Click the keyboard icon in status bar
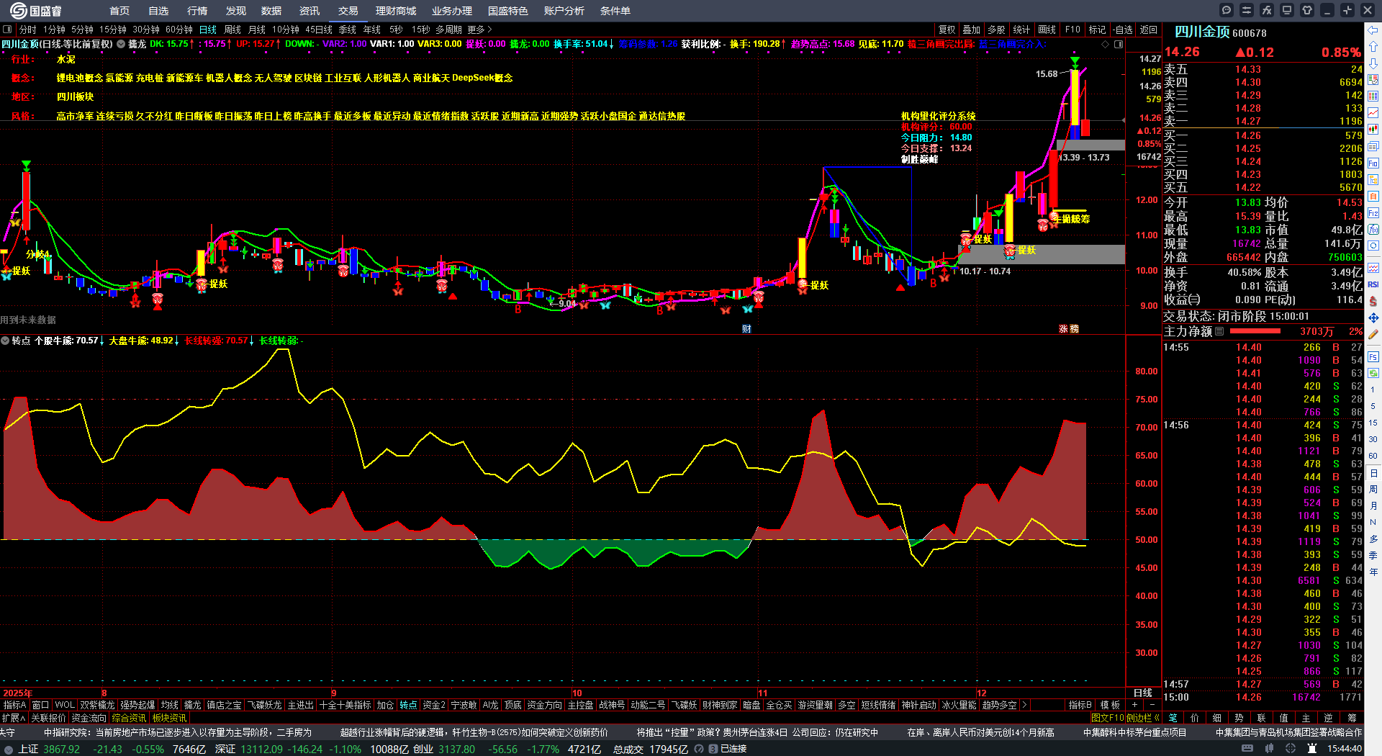Viewport: 1382px width, 756px height. [x=1247, y=749]
